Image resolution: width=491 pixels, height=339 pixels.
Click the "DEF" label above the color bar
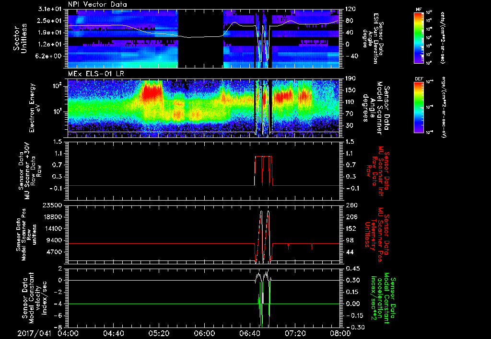419,79
